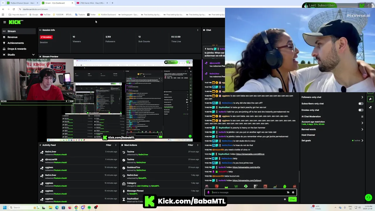Open streamable.com/d80vzc link in chat

250,154
